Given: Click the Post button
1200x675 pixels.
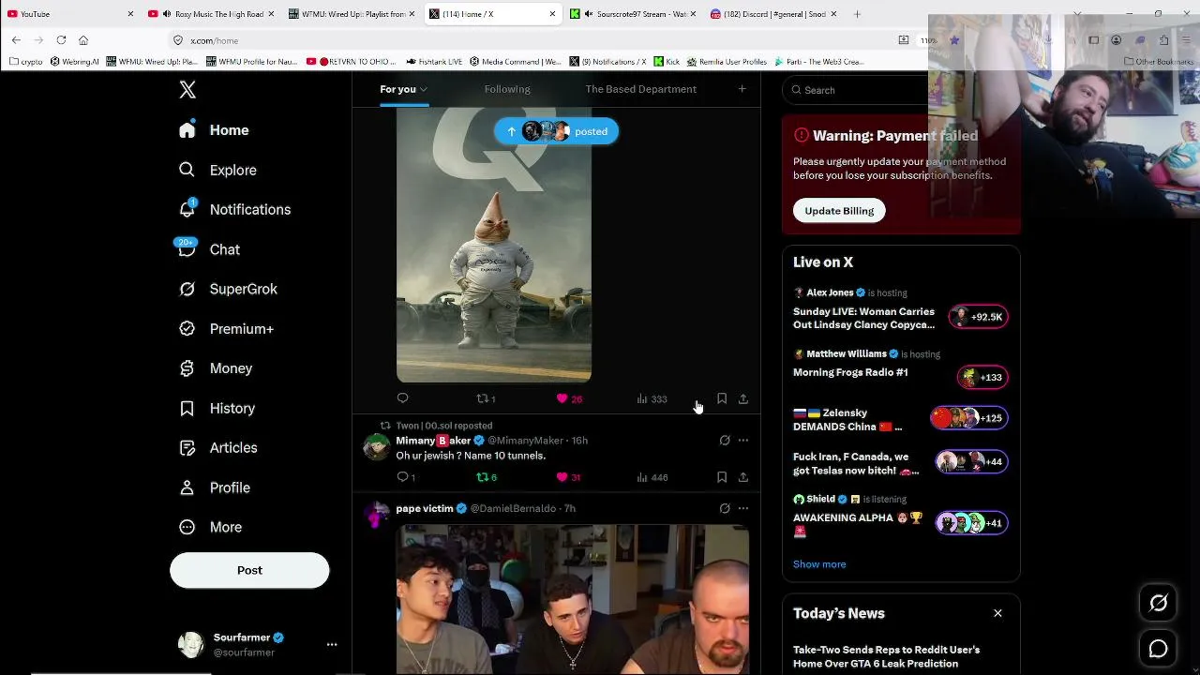Looking at the screenshot, I should [249, 570].
